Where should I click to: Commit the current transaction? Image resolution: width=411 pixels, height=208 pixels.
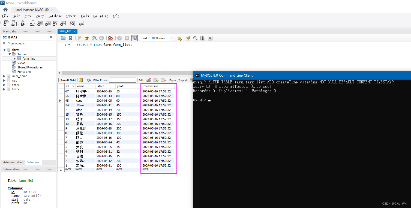(119, 38)
